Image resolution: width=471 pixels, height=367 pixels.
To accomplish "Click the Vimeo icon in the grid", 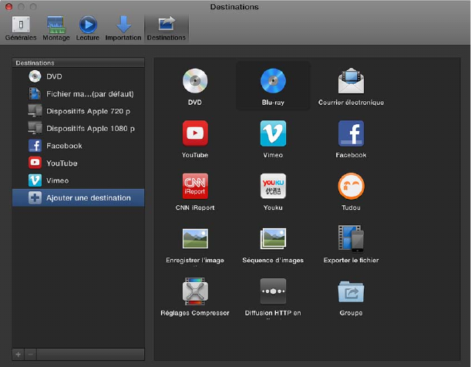I will pos(273,133).
